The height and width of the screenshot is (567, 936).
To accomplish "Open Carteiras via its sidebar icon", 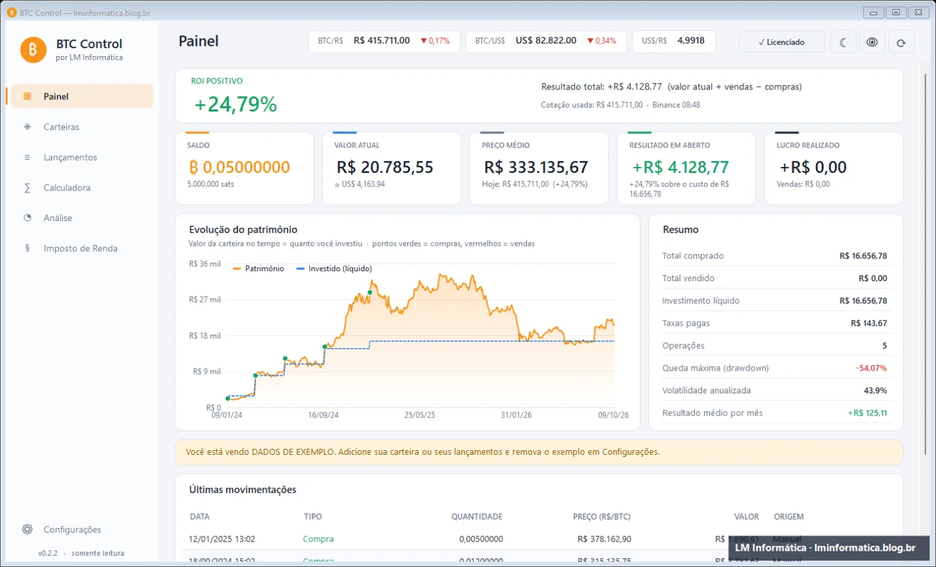I will click(27, 126).
